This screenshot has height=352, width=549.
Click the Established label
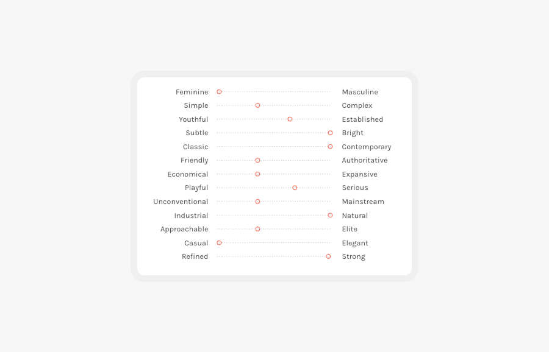[362, 119]
